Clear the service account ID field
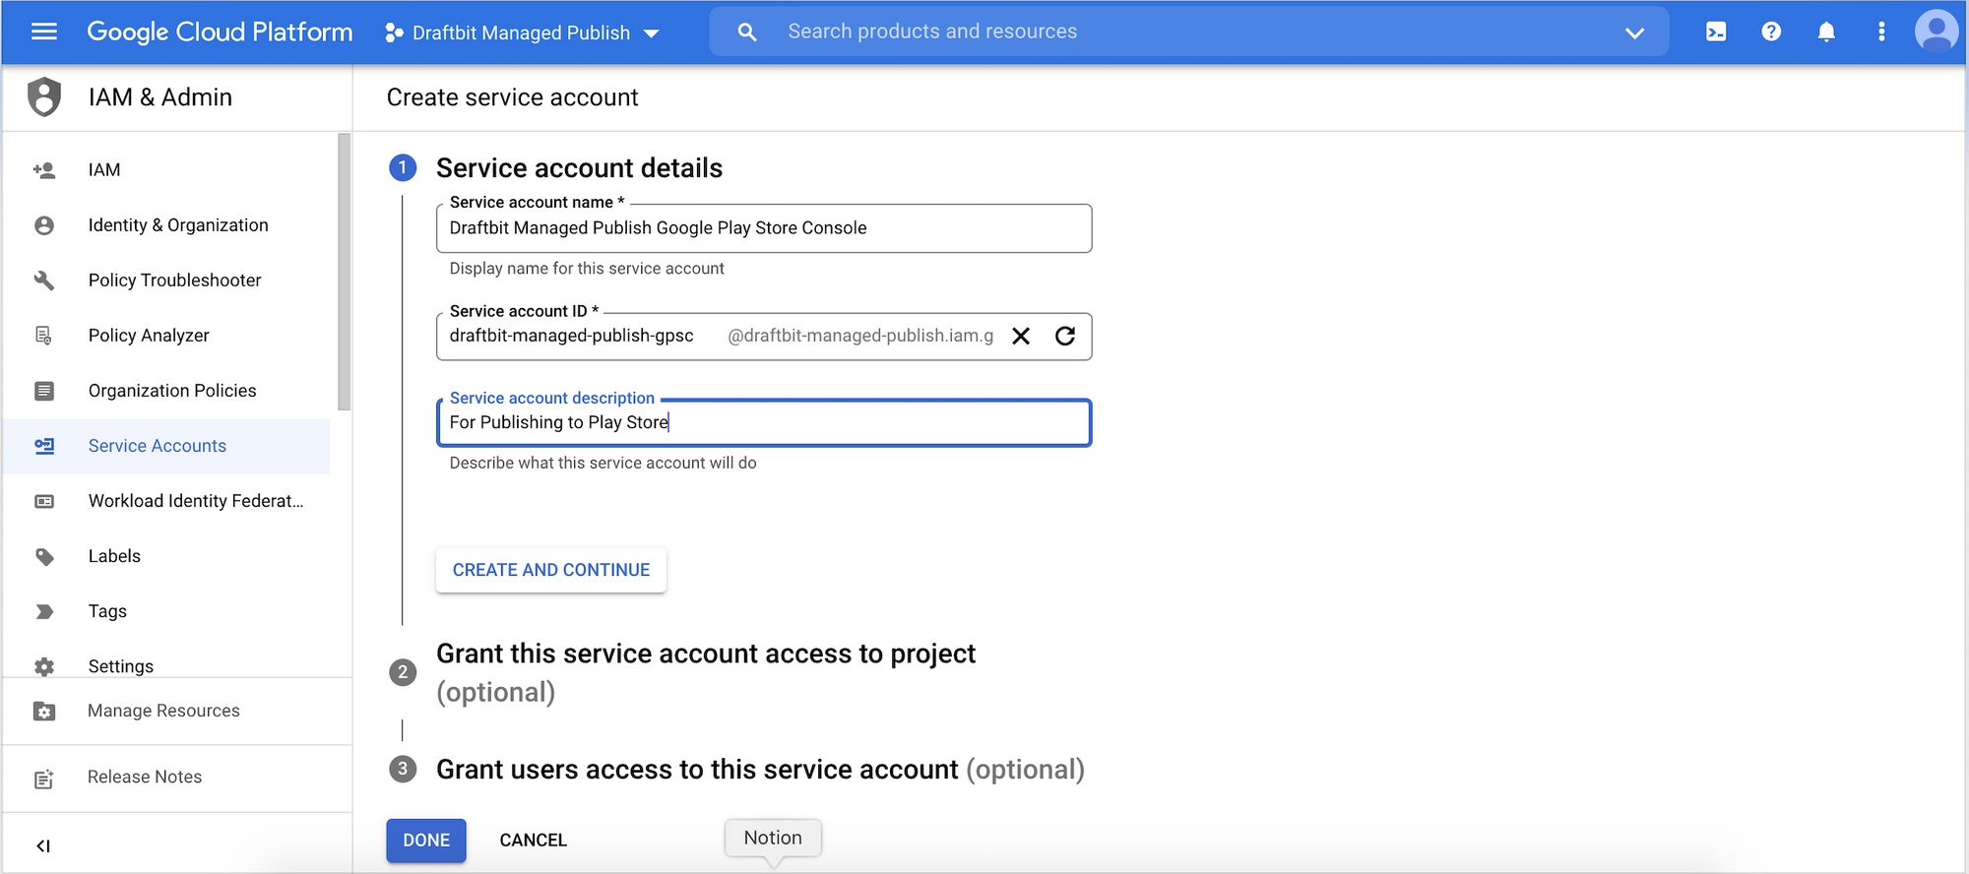This screenshot has width=1969, height=874. coord(1021,336)
